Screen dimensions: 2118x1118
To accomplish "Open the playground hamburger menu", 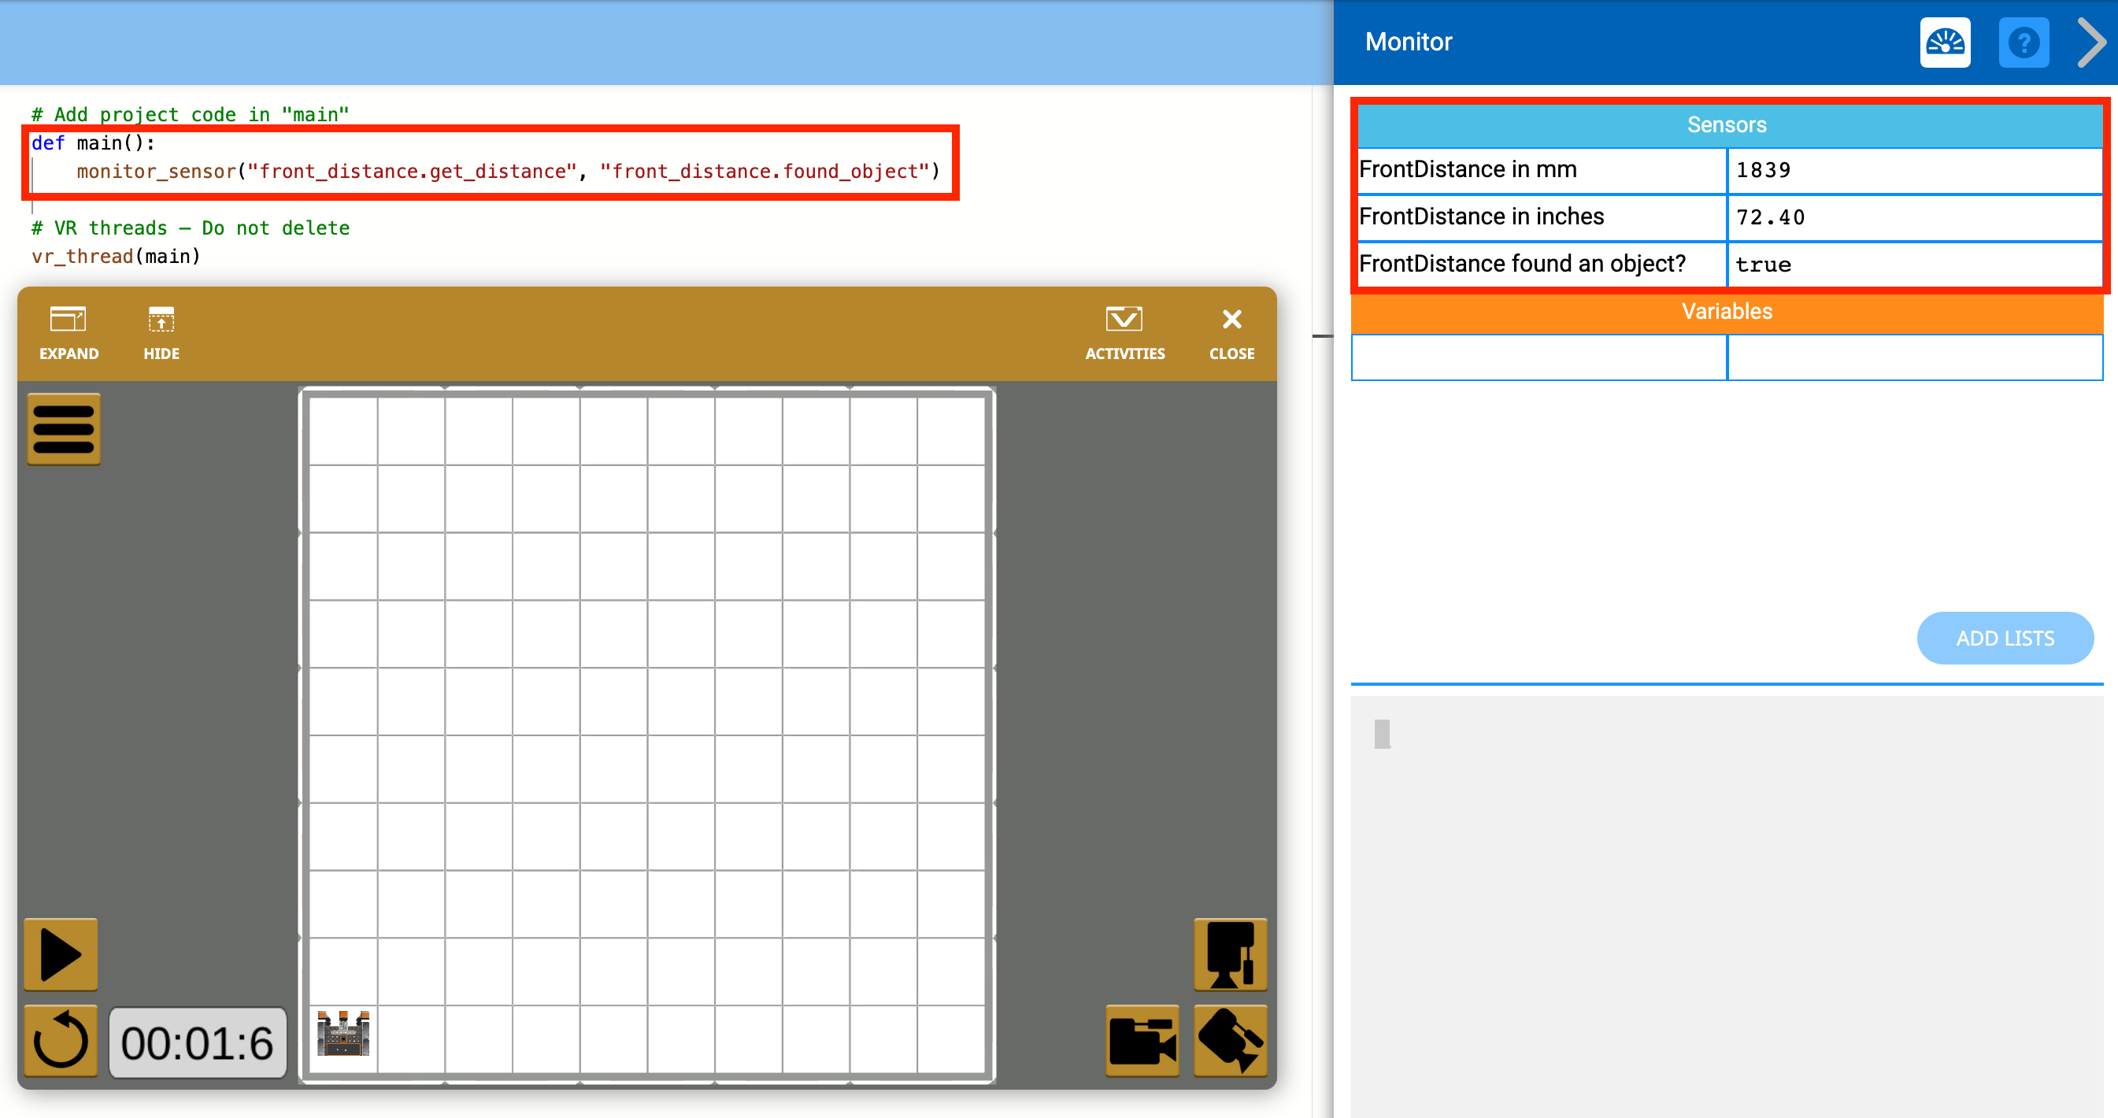I will [x=62, y=428].
